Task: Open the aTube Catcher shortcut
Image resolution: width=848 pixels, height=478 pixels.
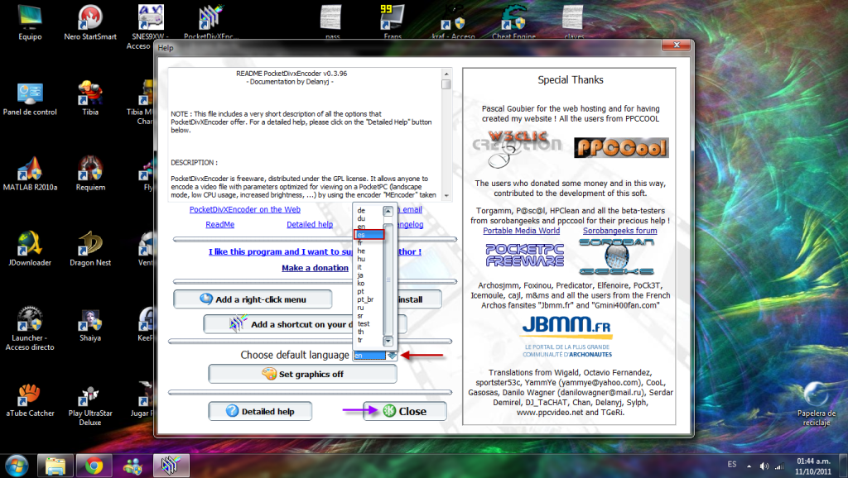Action: [x=30, y=399]
